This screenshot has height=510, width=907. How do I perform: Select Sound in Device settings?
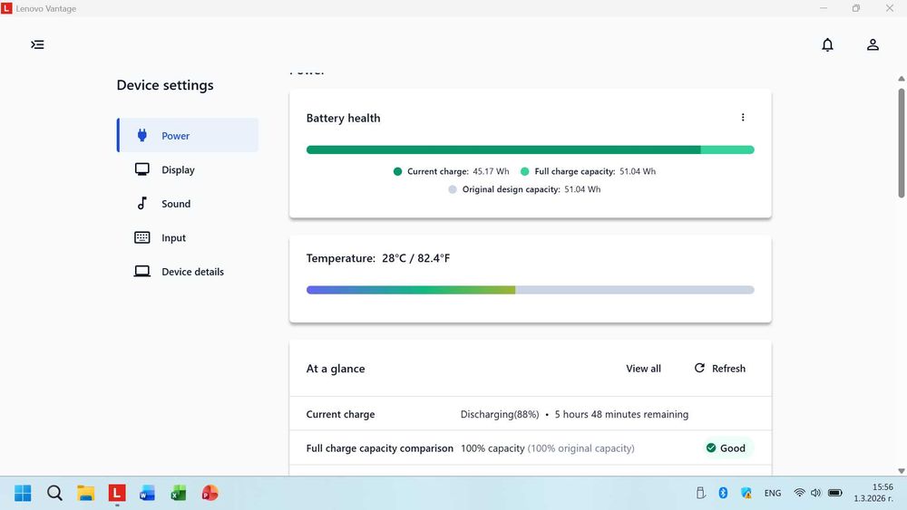[188, 203]
